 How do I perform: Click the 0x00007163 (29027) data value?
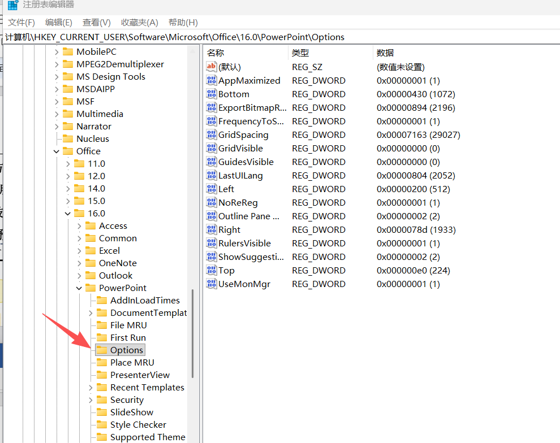pyautogui.click(x=418, y=135)
